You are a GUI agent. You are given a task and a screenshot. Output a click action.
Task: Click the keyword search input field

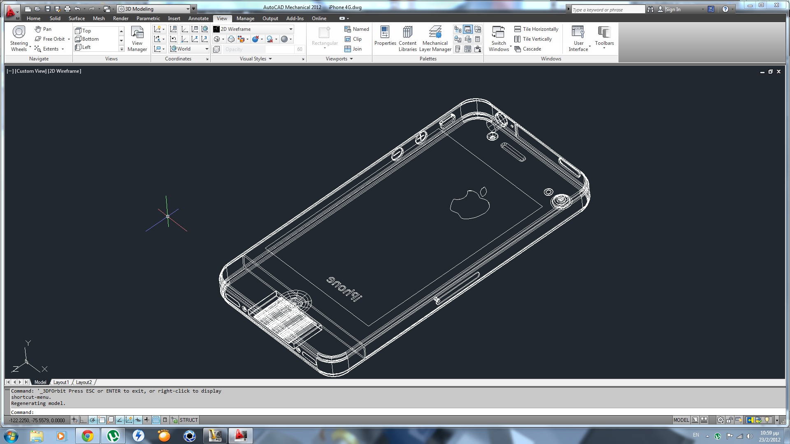[608, 9]
